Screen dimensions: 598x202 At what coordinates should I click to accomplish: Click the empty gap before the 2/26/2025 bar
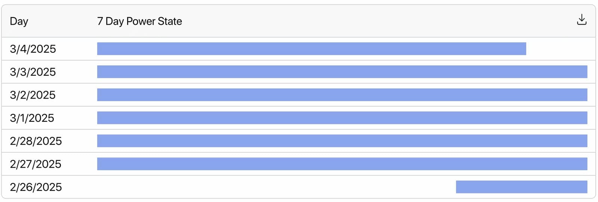point(277,187)
